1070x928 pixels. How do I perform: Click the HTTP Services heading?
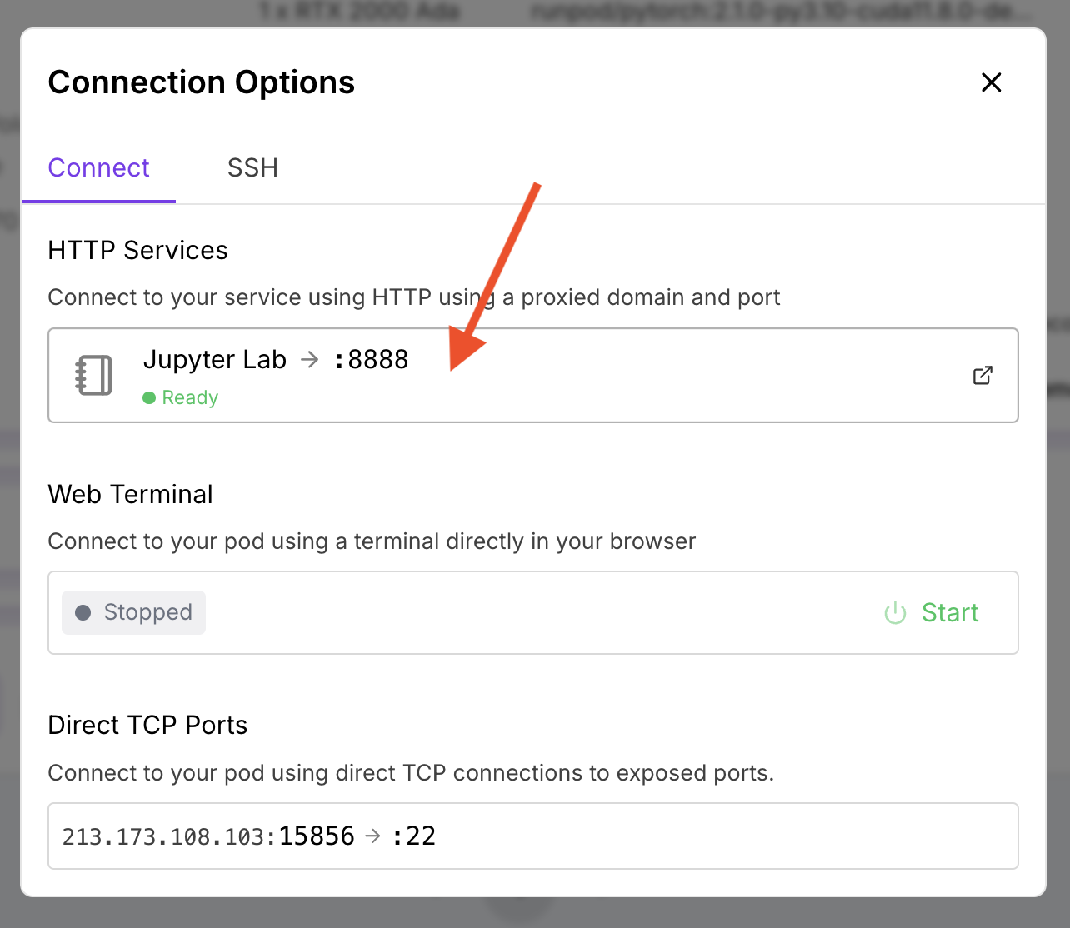coord(137,250)
